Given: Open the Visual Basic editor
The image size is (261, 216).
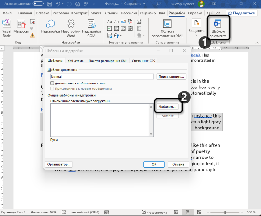Looking at the screenshot, I should point(7,28).
